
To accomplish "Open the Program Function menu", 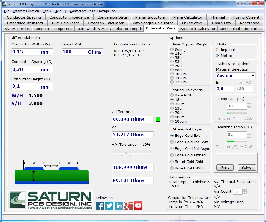I will pos(26,11).
